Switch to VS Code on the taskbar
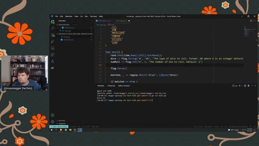 tap(80, 130)
